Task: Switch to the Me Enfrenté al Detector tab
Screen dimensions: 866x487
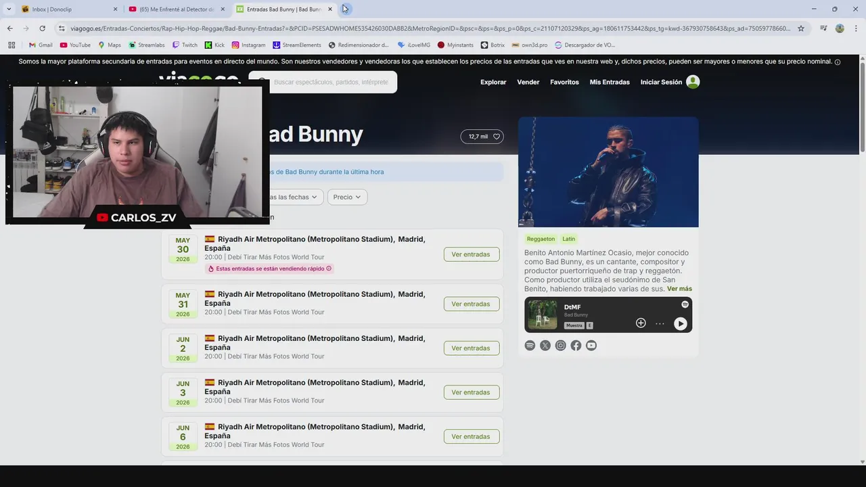Action: point(176,9)
